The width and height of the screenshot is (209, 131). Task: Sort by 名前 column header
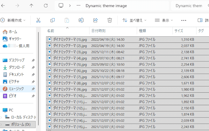pyautogui.click(x=68, y=31)
